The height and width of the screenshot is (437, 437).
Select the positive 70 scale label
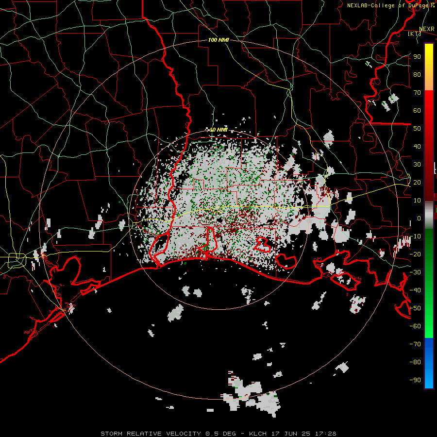[417, 93]
